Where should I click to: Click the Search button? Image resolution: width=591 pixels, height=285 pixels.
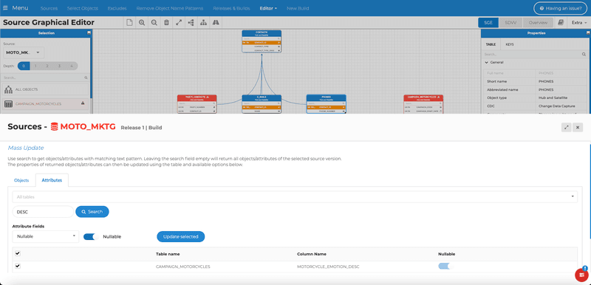coord(92,212)
